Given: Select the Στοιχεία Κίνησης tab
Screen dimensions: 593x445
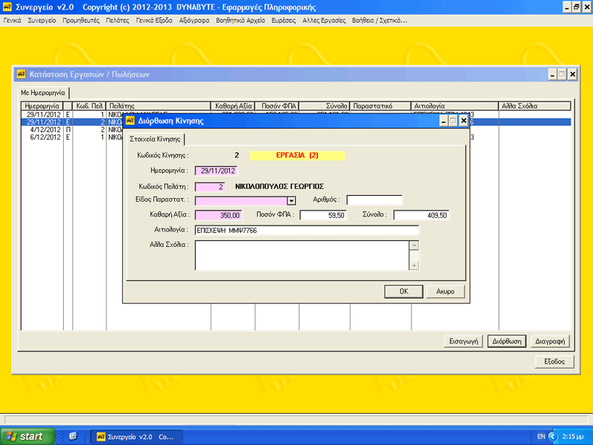Looking at the screenshot, I should coord(155,139).
